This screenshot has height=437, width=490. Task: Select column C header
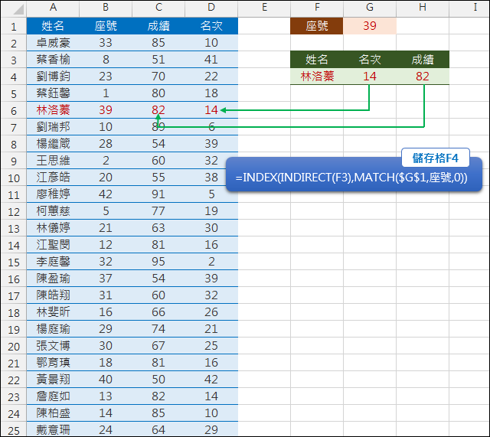[x=158, y=8]
